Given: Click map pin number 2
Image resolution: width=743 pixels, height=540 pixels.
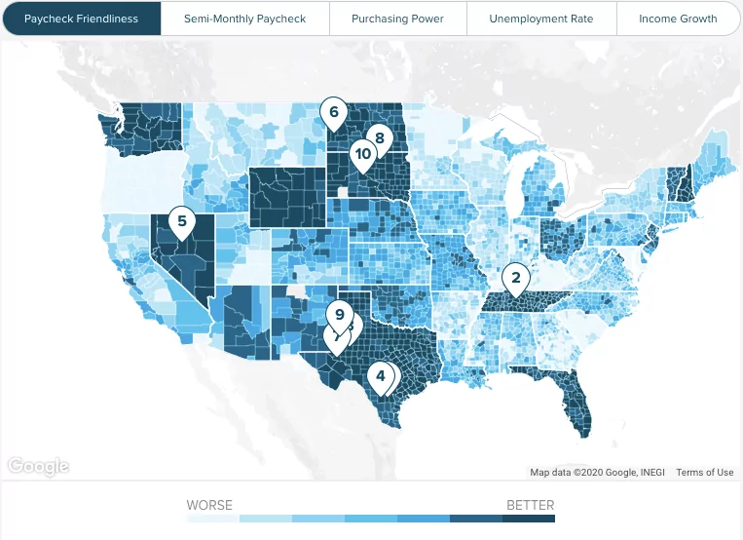Looking at the screenshot, I should 515,279.
